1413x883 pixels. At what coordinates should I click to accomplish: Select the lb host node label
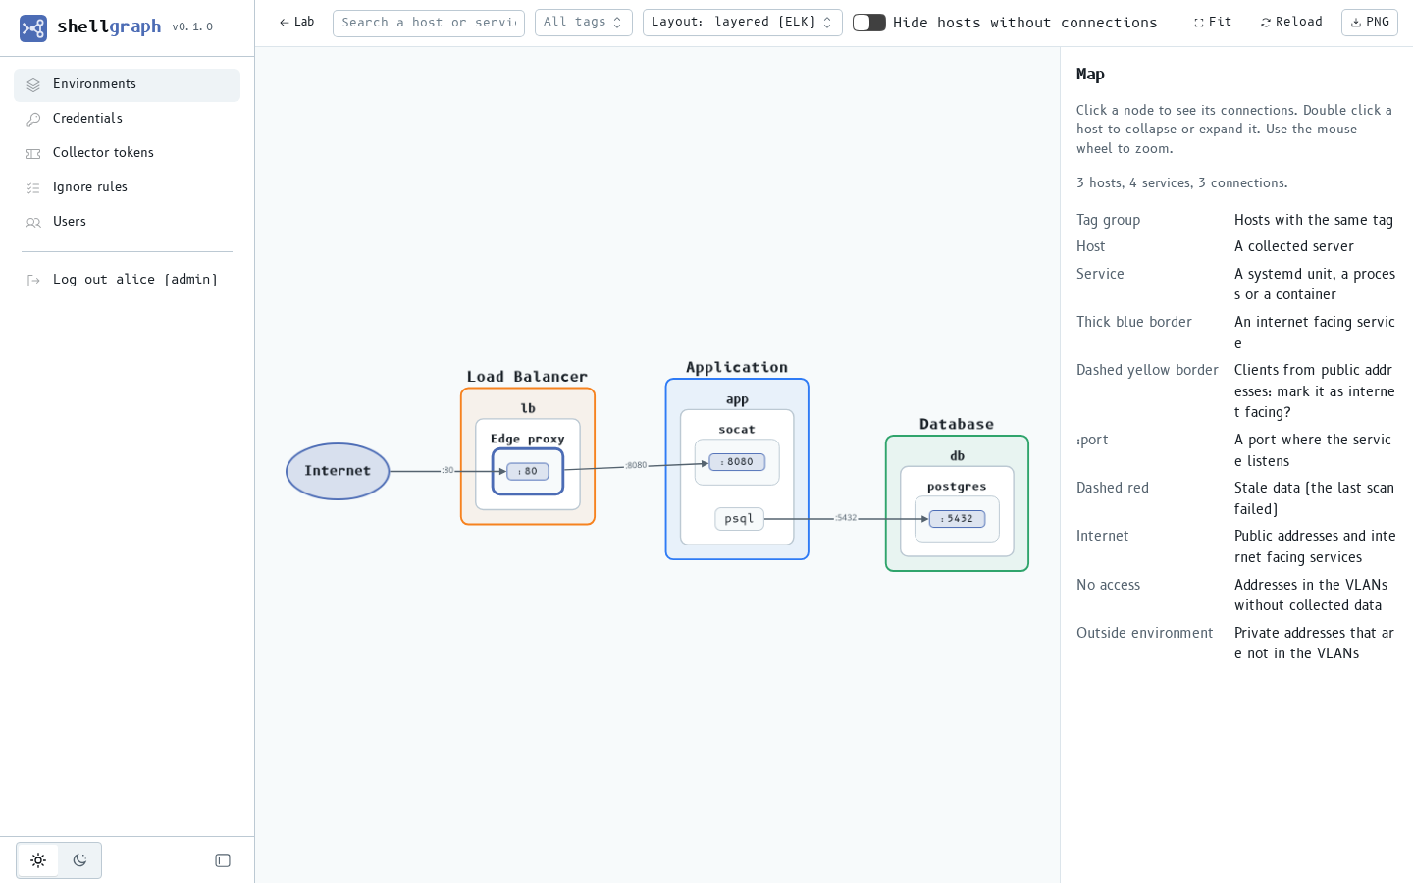coord(528,408)
